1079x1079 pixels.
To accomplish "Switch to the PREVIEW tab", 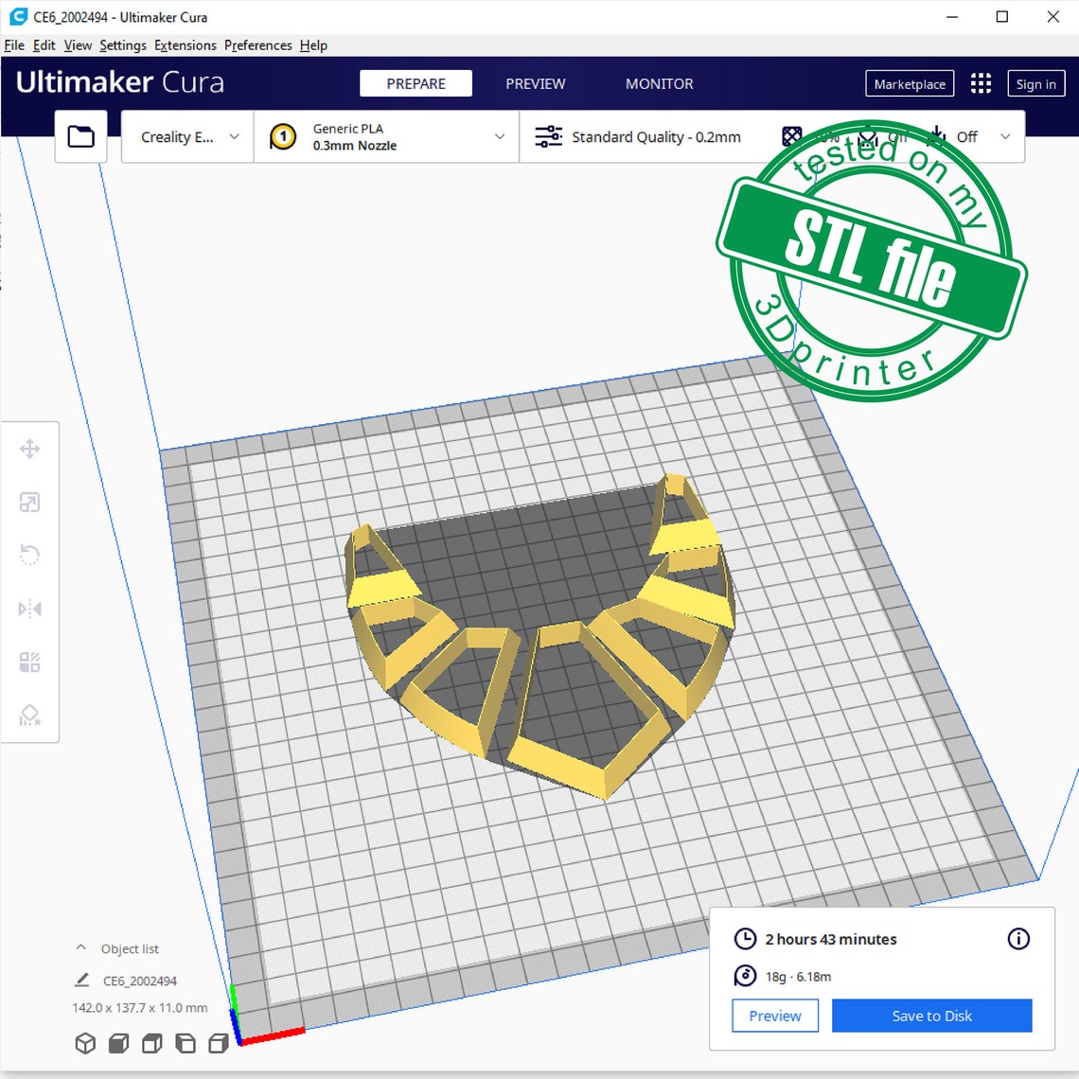I will 535,83.
